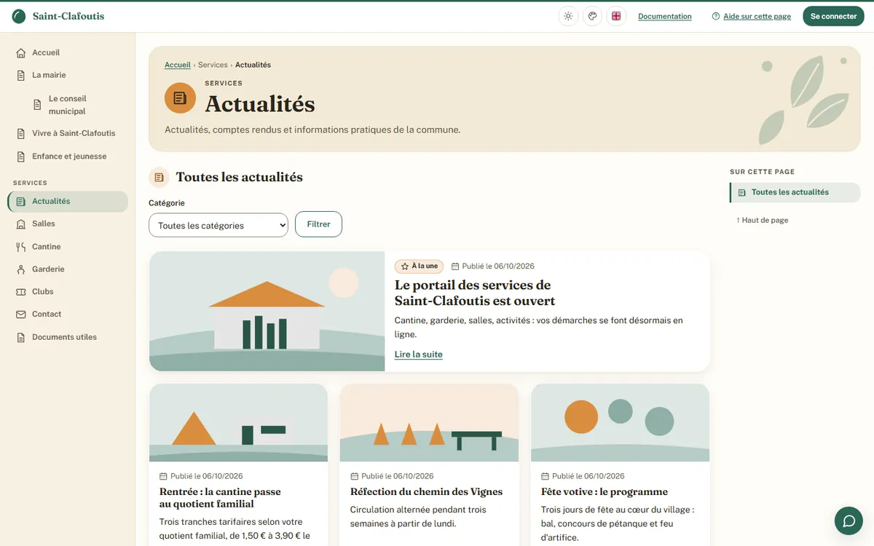This screenshot has width=874, height=546.
Task: Open the Salles sidebar item
Action: click(68, 224)
